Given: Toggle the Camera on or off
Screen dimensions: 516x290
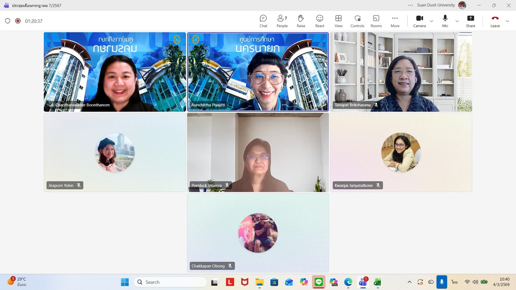Looking at the screenshot, I should pyautogui.click(x=419, y=21).
